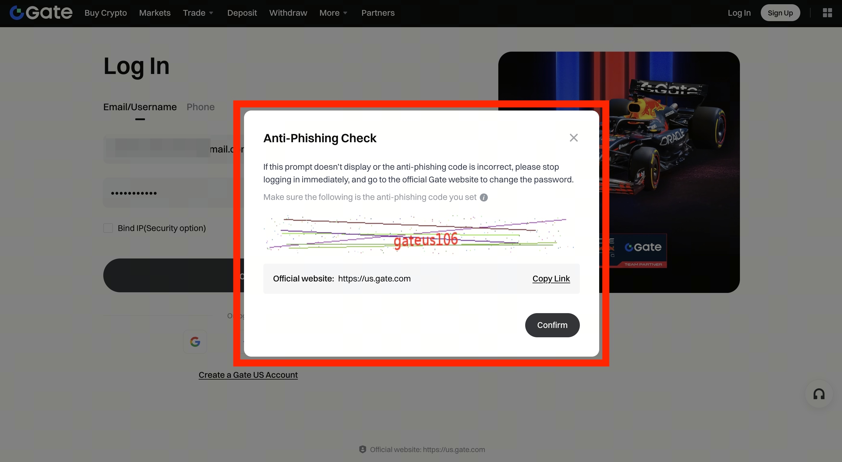
Task: Open Create a Gate US Account link
Action: [x=248, y=375]
